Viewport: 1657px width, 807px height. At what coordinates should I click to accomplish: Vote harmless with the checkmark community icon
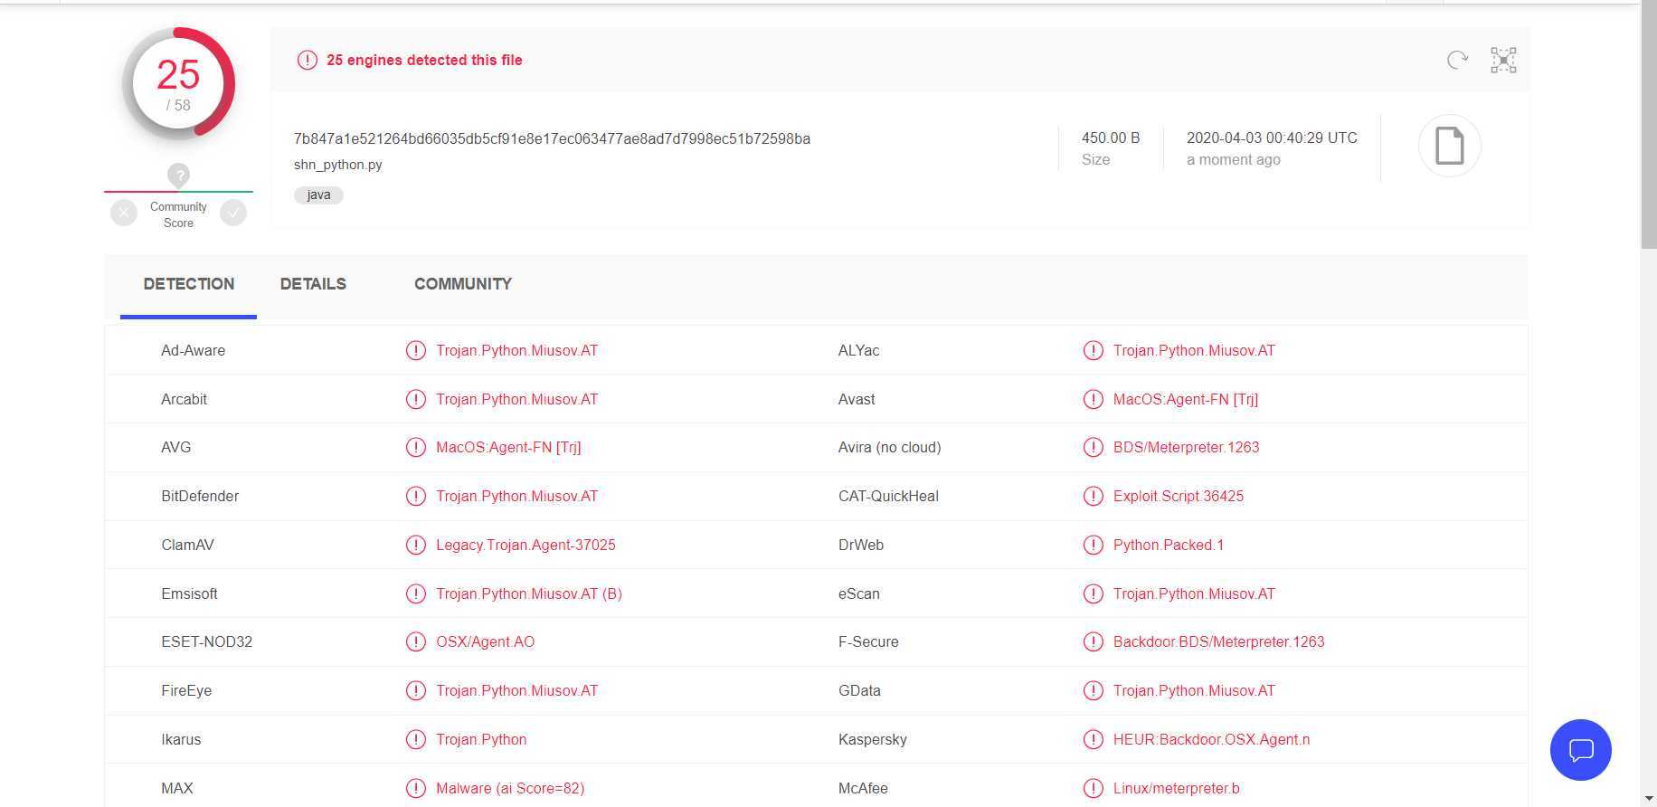(233, 214)
